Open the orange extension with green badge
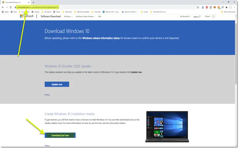 click(219, 7)
